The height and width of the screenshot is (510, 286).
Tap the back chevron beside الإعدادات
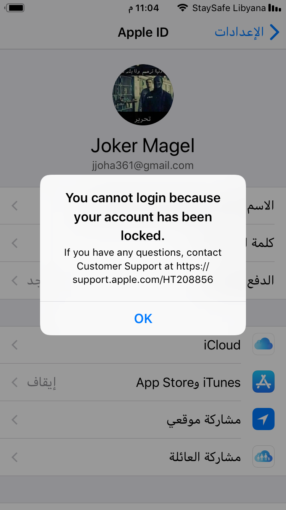pos(275,32)
